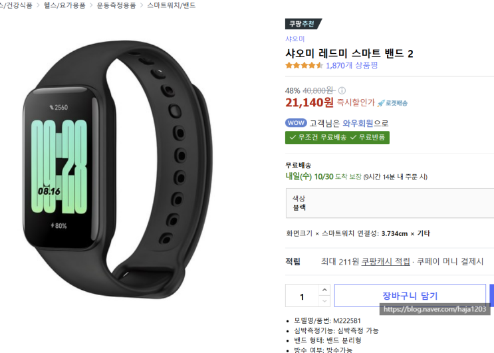This screenshot has width=494, height=353.
Task: Decrease quantity with the down arrow
Action: (324, 301)
